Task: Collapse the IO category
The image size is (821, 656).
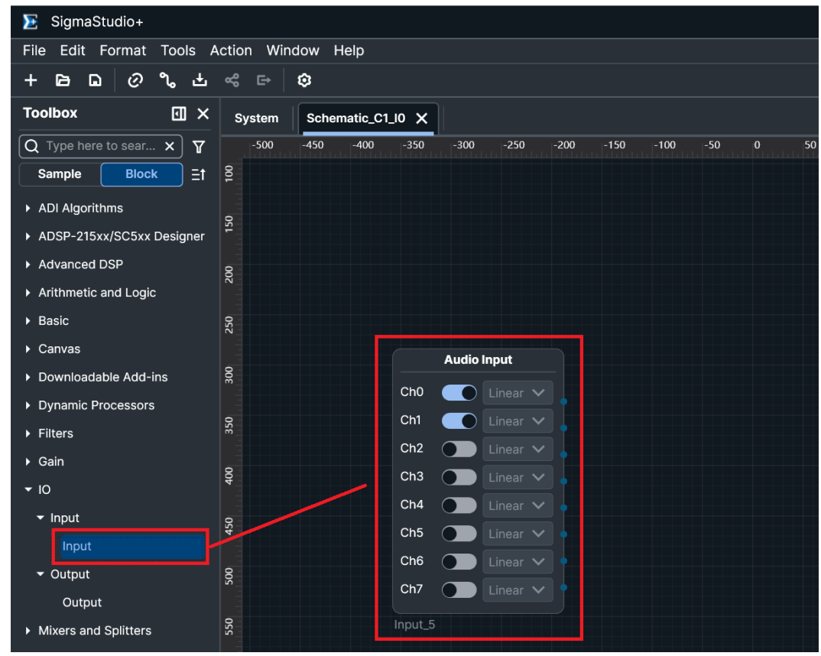Action: tap(28, 490)
